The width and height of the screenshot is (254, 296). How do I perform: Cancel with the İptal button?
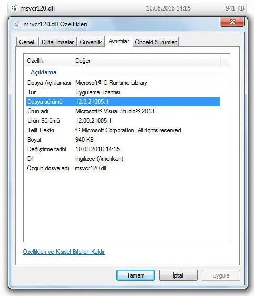click(x=178, y=275)
